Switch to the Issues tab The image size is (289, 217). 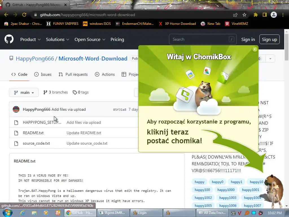43,74
